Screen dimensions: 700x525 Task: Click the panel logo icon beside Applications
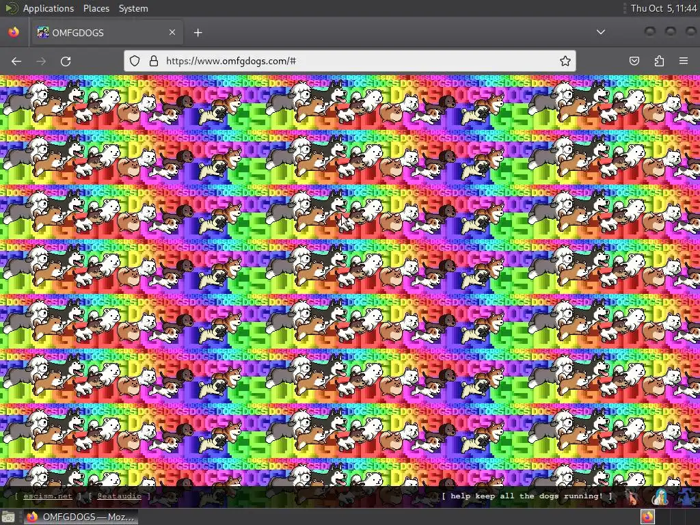11,8
